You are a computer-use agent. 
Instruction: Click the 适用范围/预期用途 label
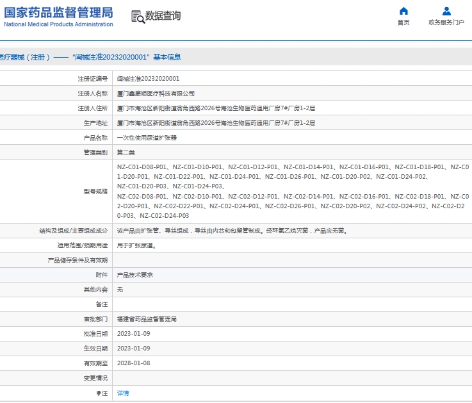(x=83, y=245)
